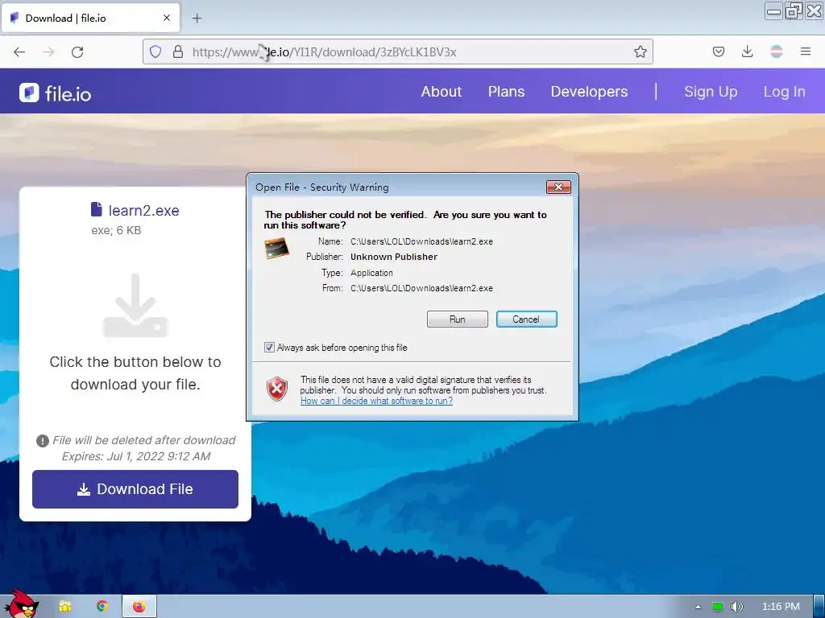Image resolution: width=825 pixels, height=618 pixels.
Task: Click the Log In link
Action: pyautogui.click(x=784, y=92)
